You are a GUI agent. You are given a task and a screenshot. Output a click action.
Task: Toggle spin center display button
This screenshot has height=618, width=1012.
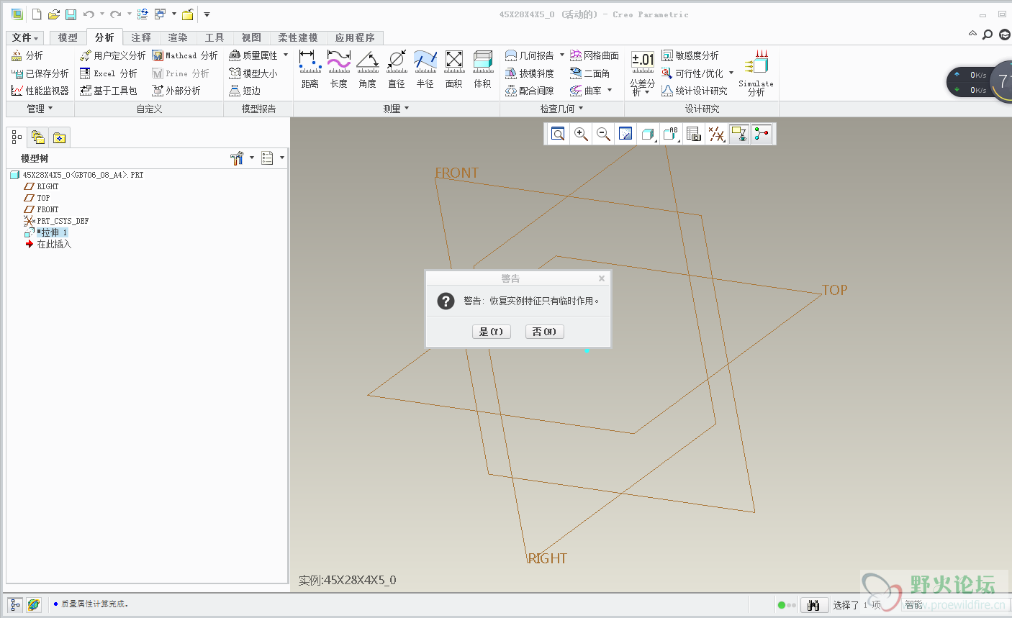[x=762, y=134]
